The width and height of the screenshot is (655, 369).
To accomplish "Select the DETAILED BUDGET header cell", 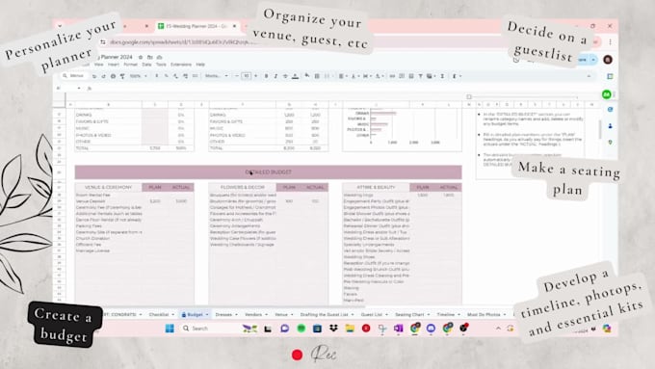I will (268, 172).
